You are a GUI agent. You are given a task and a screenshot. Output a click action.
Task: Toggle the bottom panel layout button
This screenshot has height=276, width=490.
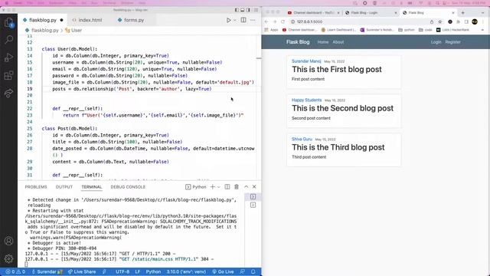(x=243, y=10)
